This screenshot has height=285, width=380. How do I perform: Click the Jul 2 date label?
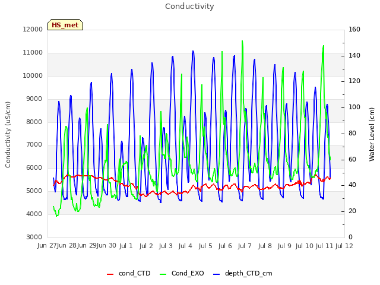tap(146, 246)
